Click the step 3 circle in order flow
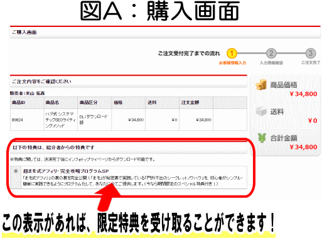This screenshot has width=322, height=238. (x=311, y=53)
